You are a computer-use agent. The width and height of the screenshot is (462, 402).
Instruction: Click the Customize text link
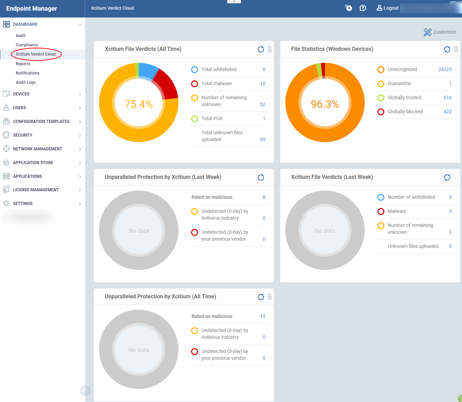[444, 32]
